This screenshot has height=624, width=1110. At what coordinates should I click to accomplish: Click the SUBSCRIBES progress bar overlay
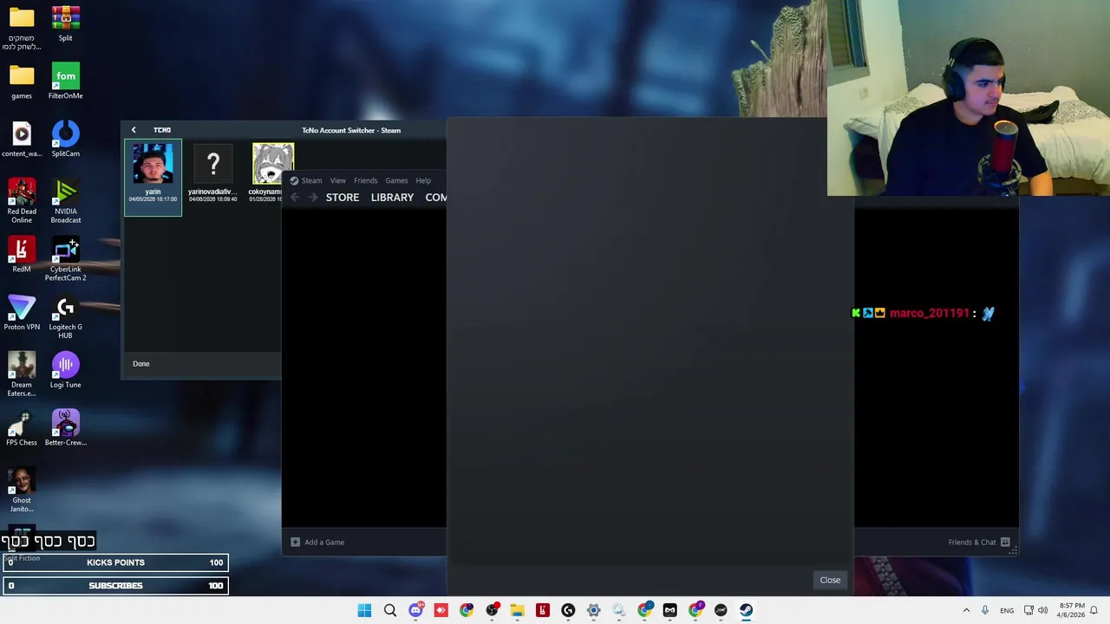[114, 586]
